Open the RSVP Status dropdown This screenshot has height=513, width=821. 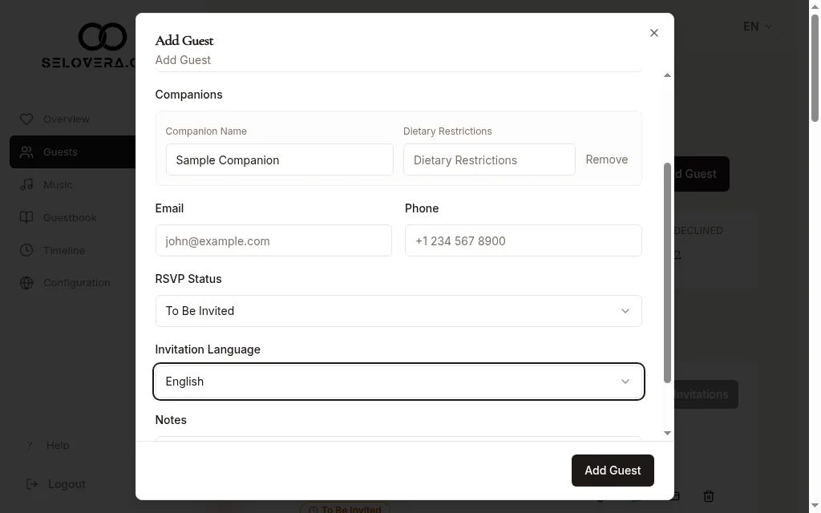(398, 311)
